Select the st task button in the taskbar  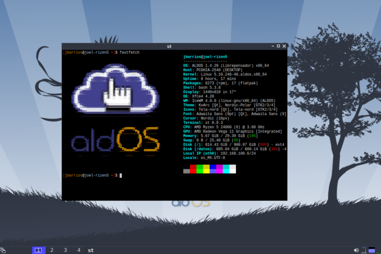point(91,250)
